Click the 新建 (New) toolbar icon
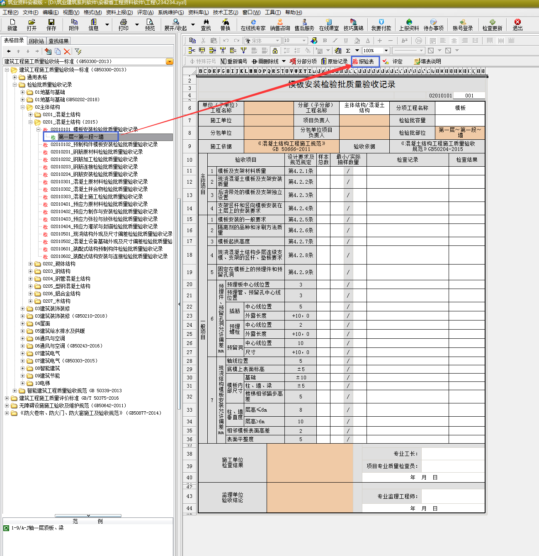The image size is (539, 556). tap(12, 25)
